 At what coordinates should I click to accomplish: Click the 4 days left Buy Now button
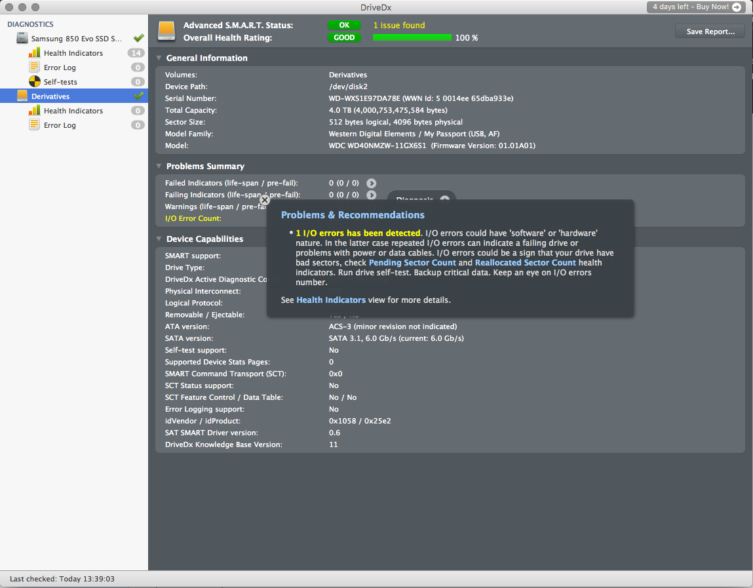[696, 7]
